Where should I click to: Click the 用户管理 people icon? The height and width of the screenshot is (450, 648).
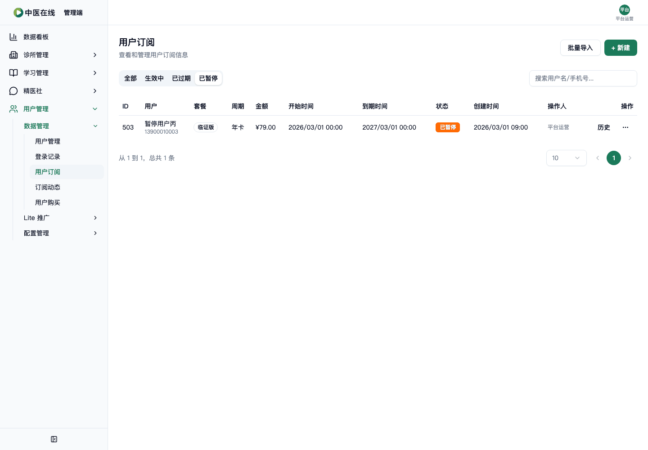tap(13, 109)
